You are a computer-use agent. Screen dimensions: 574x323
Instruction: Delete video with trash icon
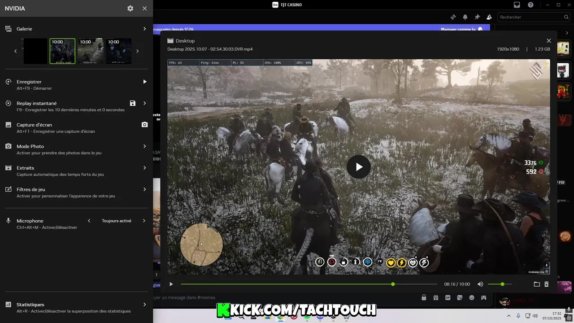[x=547, y=284]
